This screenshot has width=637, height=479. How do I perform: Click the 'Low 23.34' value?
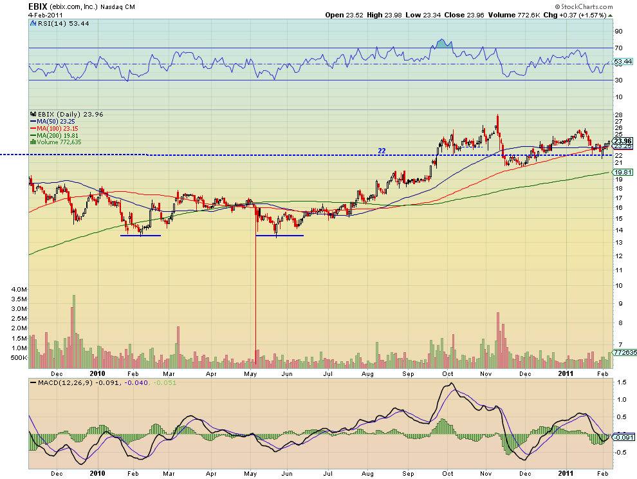423,15
